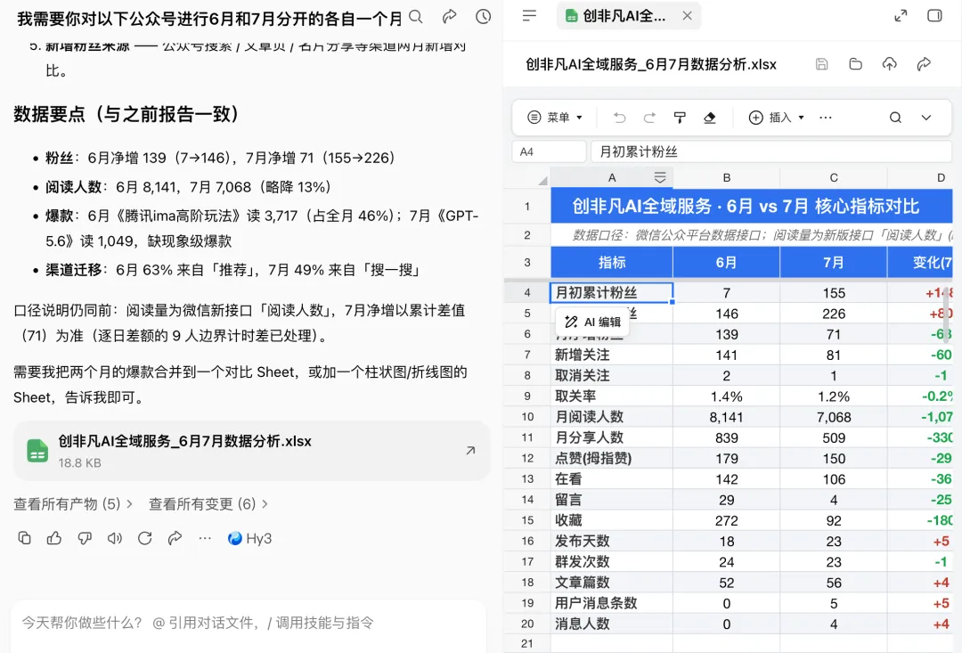Focus the 今天帮你做些什么 chat input
The width and height of the screenshot is (962, 653).
(249, 623)
